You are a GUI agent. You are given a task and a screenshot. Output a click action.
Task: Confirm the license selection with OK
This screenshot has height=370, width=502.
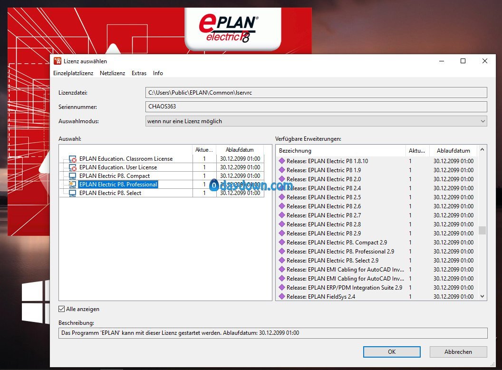[392, 352]
